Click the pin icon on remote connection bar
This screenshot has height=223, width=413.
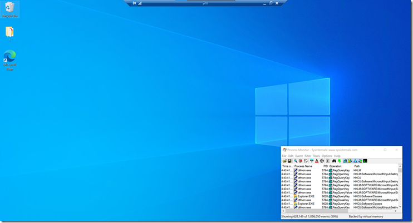[134, 3]
